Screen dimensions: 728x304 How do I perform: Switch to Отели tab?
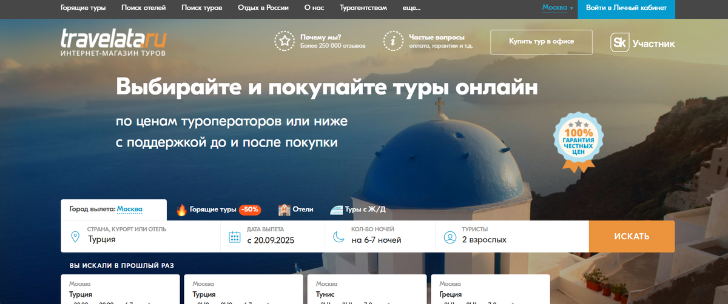coord(303,210)
